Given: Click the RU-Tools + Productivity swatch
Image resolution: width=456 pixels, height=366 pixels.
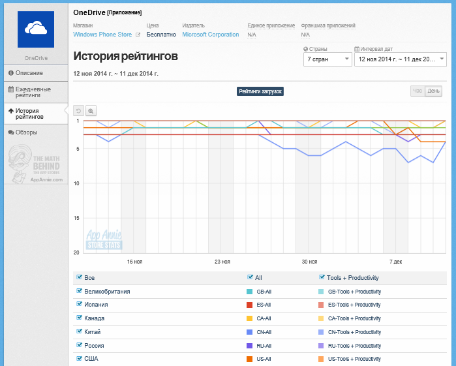Looking at the screenshot, I should pos(321,346).
